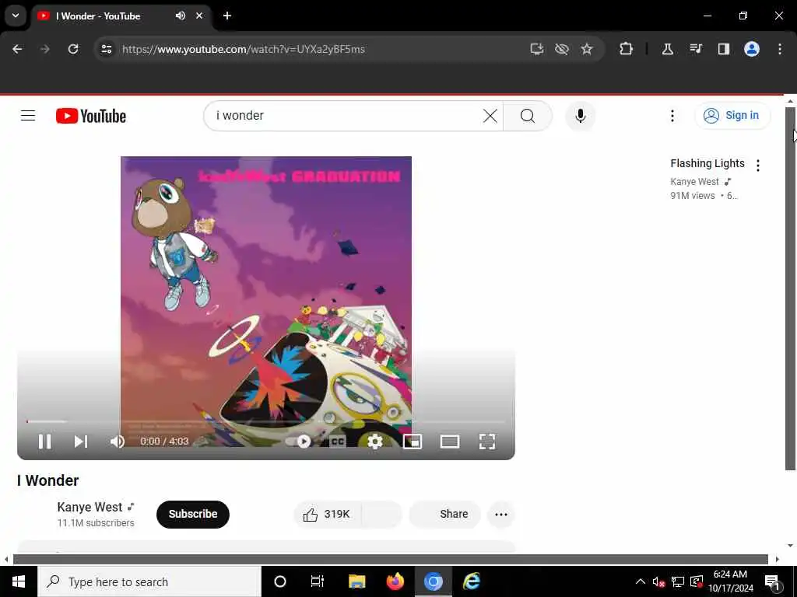Open Windows notification center
797x597 pixels.
point(773,581)
